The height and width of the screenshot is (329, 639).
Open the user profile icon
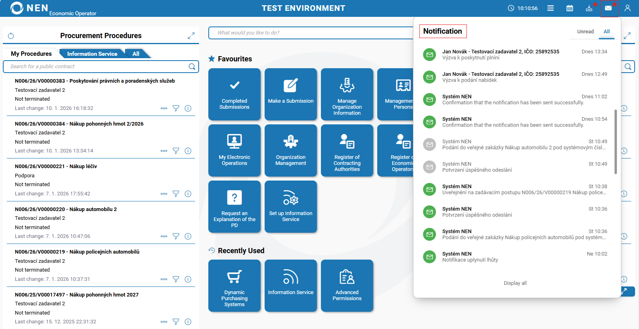tap(627, 8)
